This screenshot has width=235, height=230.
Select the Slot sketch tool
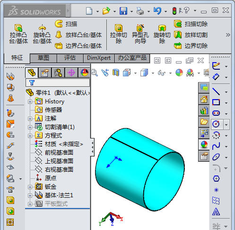[216, 113]
